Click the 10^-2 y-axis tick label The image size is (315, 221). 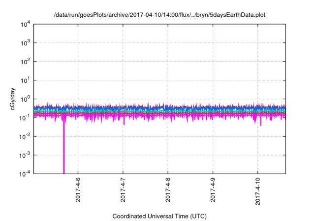tap(25, 137)
